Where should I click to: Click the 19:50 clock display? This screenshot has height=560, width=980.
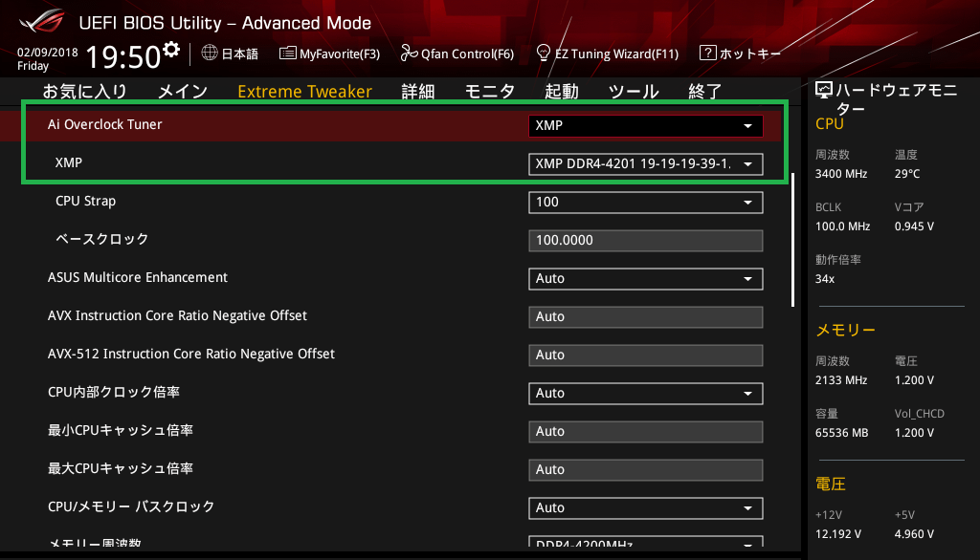tap(123, 56)
